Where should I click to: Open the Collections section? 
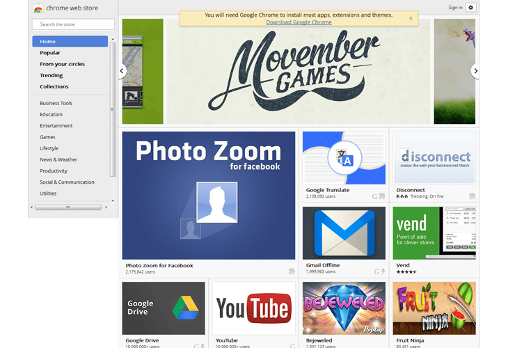tap(54, 86)
